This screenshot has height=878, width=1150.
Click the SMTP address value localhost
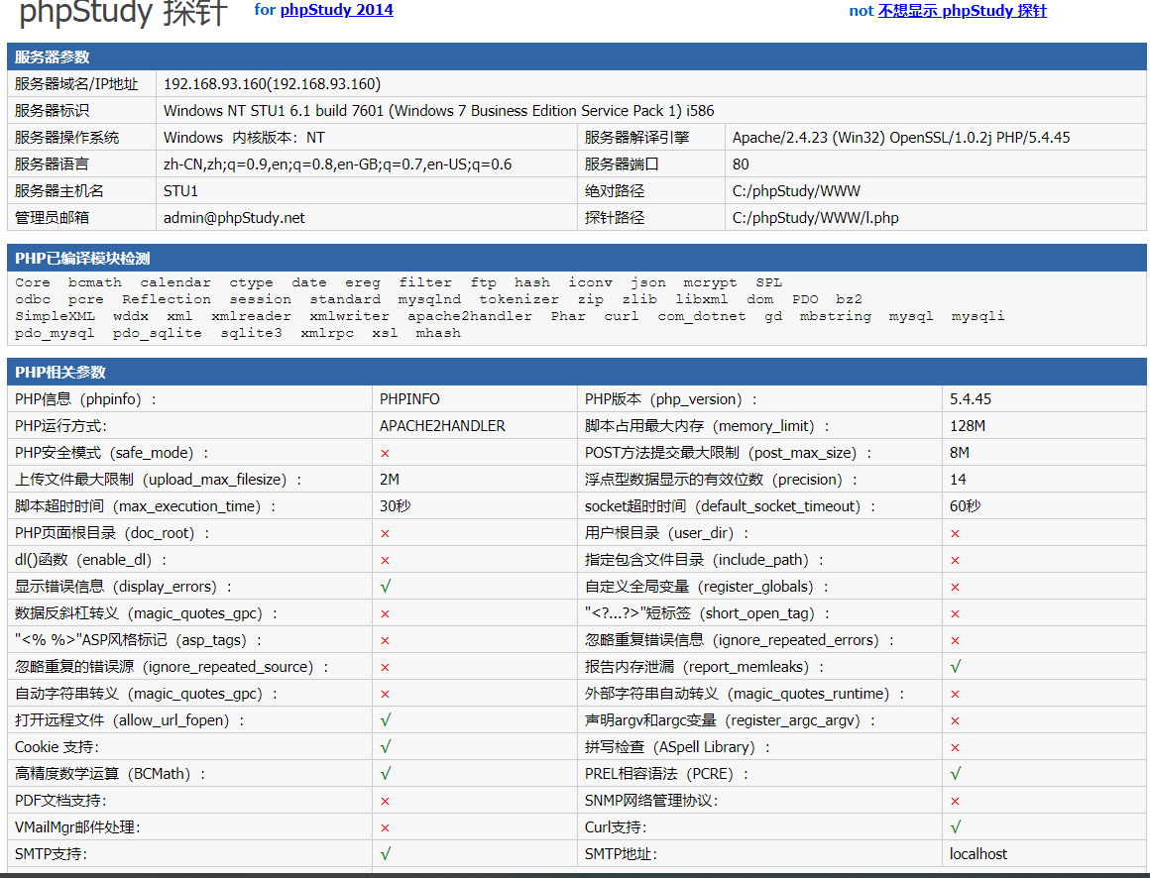point(978,854)
